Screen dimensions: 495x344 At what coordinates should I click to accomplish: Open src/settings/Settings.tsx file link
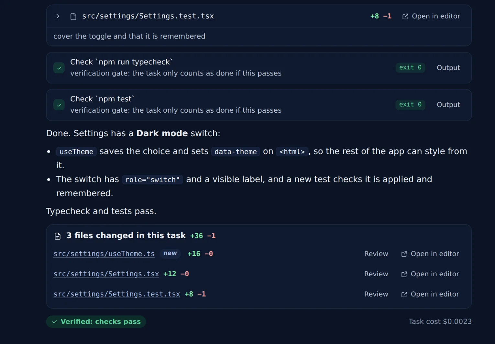(106, 274)
